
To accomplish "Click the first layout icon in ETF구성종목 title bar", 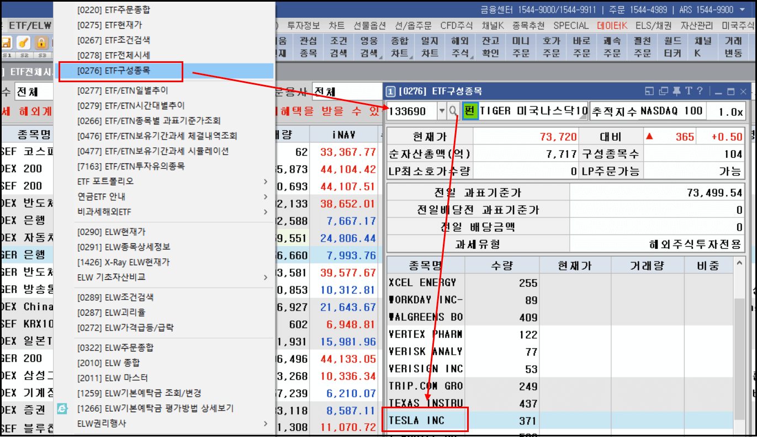I will (x=650, y=91).
